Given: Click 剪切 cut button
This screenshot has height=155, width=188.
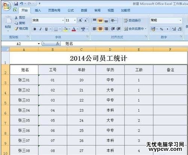Looking at the screenshot, I should coord(20,18).
